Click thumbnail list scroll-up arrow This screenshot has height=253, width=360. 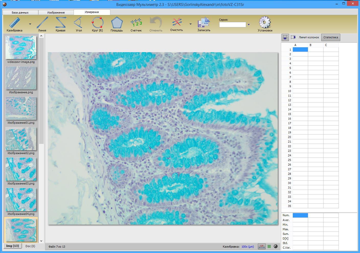[41, 36]
